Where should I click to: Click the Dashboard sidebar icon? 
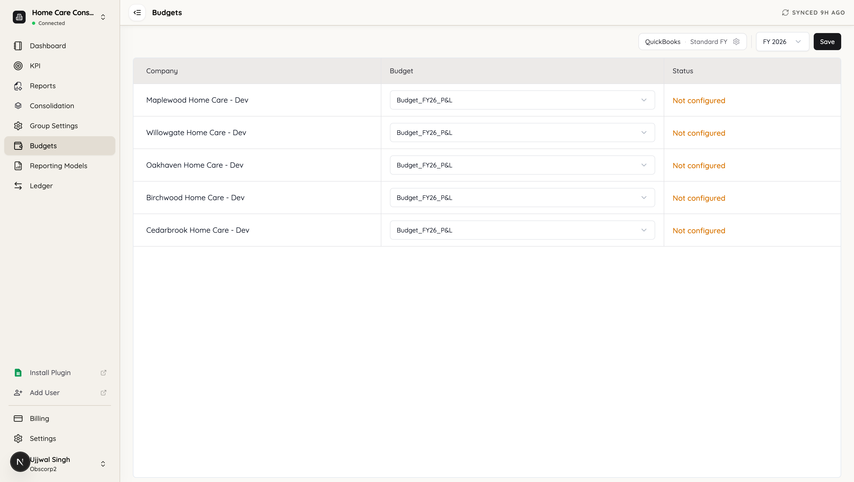click(x=18, y=46)
